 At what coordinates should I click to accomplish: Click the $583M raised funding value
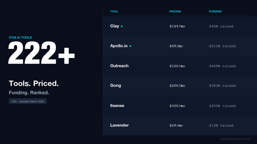(222, 86)
